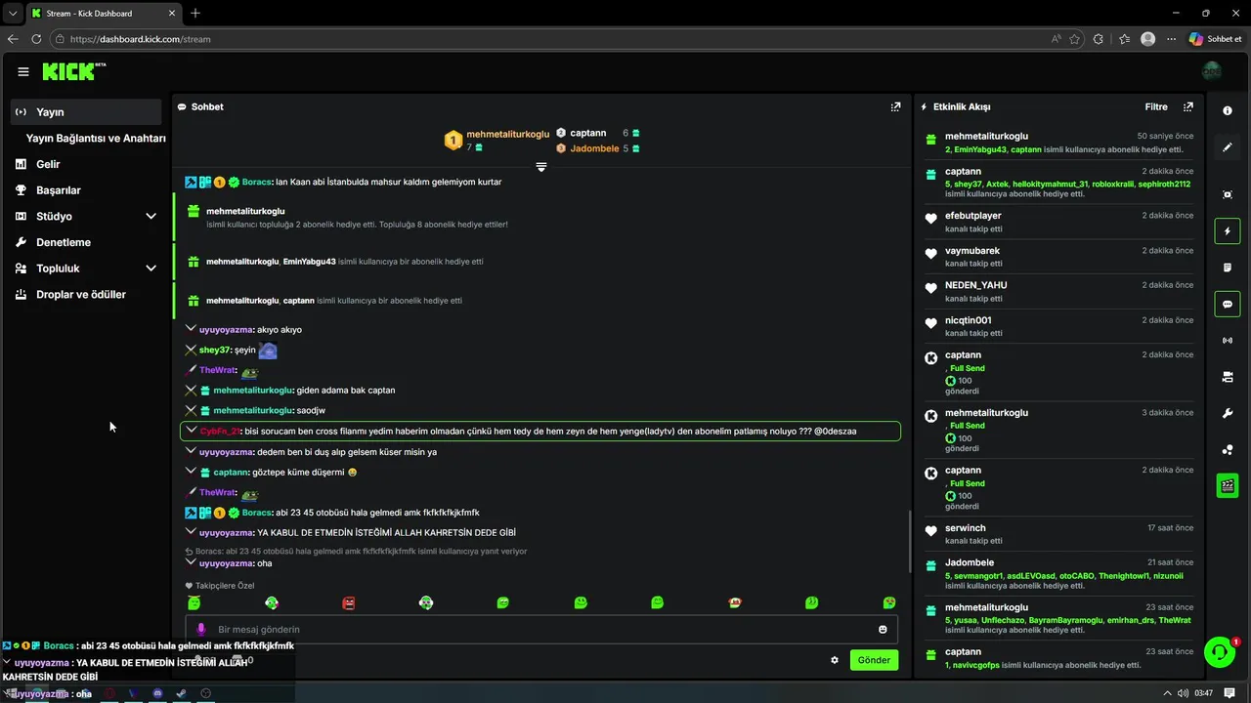Click the browser address bar URL
The width and height of the screenshot is (1251, 703).
140,39
